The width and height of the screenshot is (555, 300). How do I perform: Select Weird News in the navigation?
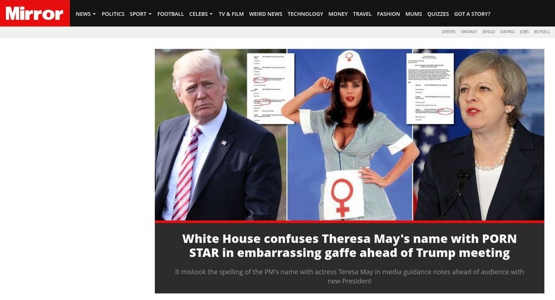[x=265, y=14]
